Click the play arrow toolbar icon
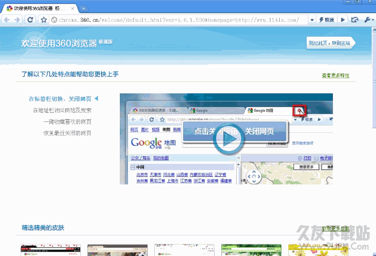The height and width of the screenshot is (256, 376). 343,20
